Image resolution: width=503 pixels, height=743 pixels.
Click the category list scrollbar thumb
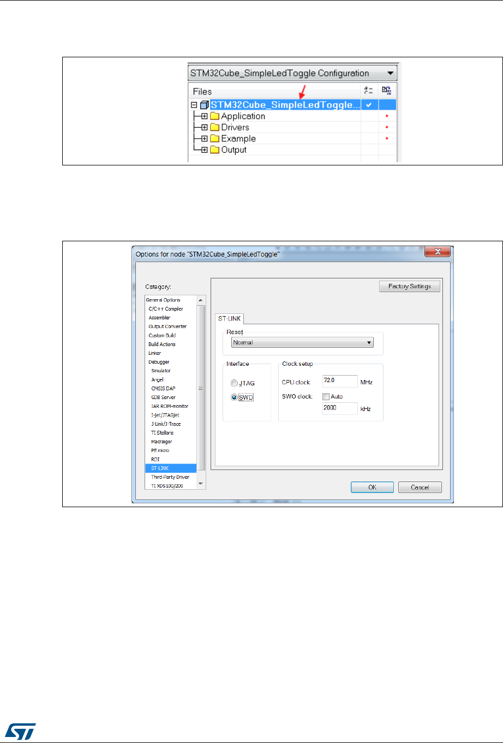pos(201,388)
